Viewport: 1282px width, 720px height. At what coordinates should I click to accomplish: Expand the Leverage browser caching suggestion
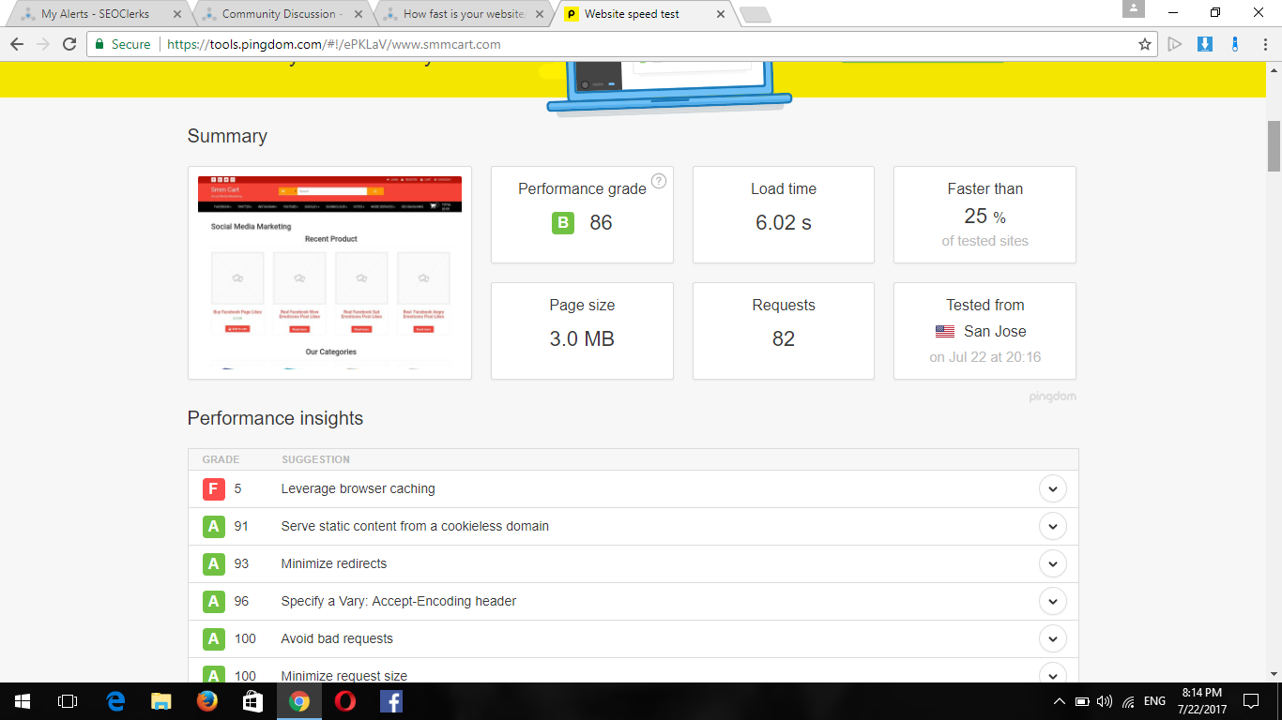[x=1053, y=488]
